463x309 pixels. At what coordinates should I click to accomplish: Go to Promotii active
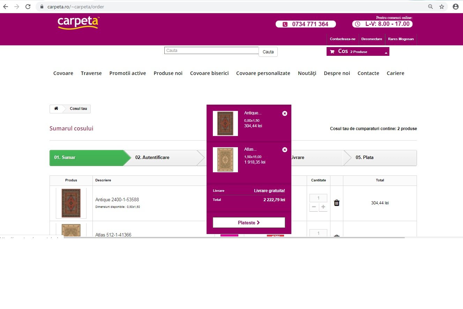(128, 73)
